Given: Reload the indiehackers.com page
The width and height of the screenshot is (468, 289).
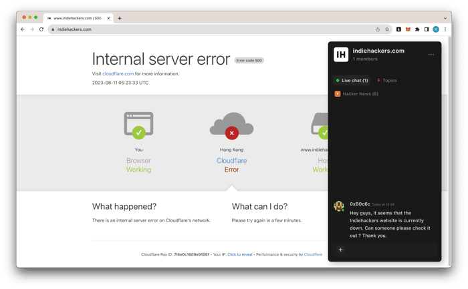Looking at the screenshot, I should click(x=41, y=29).
